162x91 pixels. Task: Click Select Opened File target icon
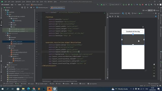pyautogui.click(x=22, y=8)
